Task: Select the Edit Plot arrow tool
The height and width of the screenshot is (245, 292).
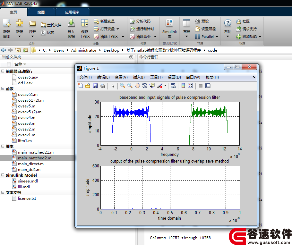Action: [x=113, y=86]
